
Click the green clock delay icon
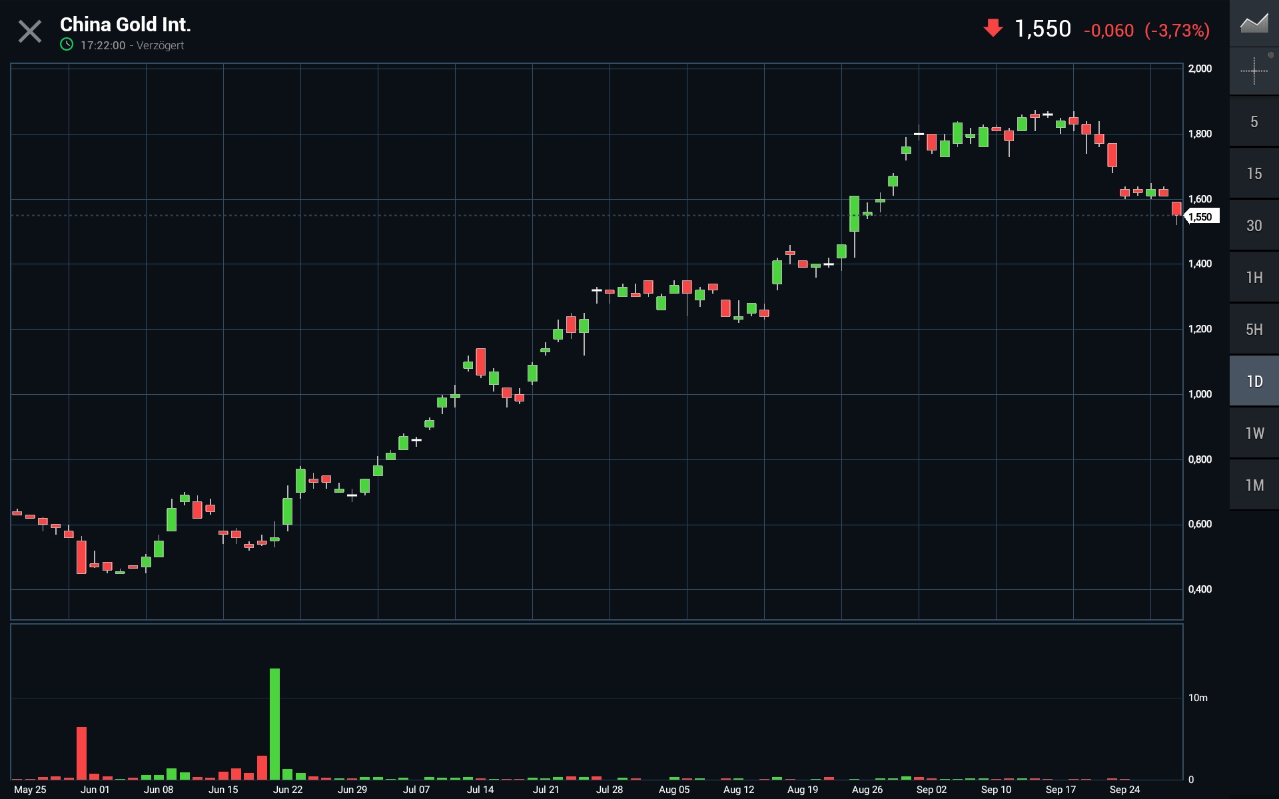pyautogui.click(x=67, y=45)
